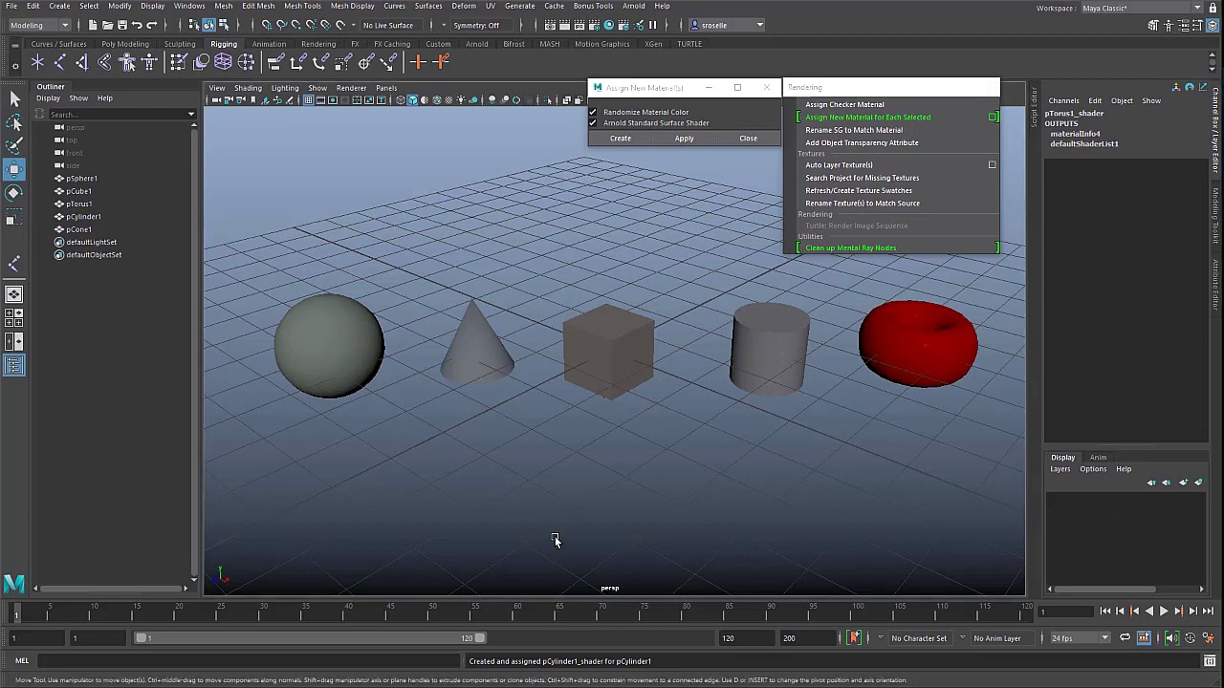Screen dimensions: 1224x688
Task: Pick the Scale tool in toolbox
Action: pyautogui.click(x=14, y=219)
